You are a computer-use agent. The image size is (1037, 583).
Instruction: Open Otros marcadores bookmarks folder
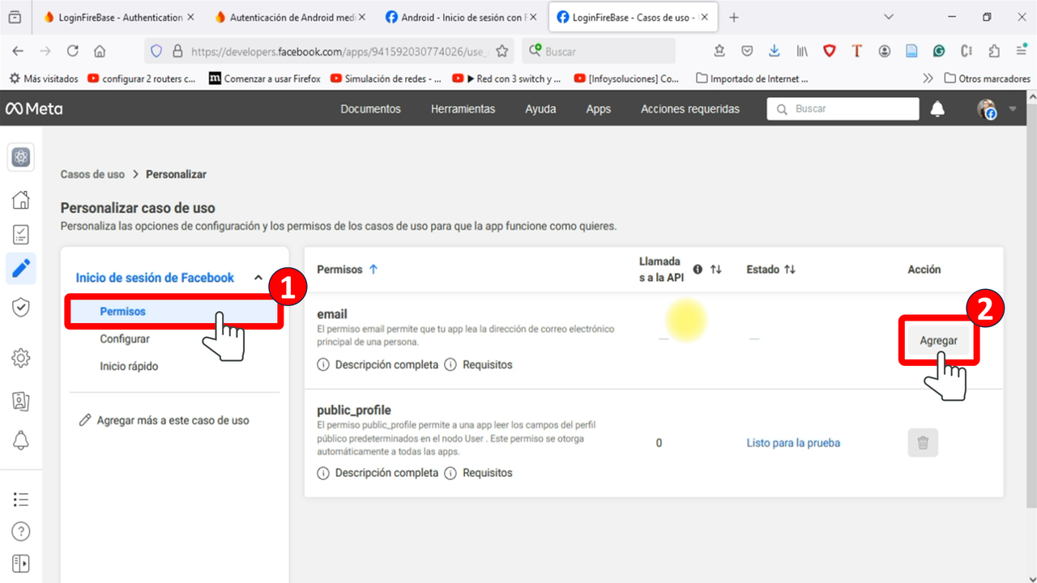click(x=987, y=79)
